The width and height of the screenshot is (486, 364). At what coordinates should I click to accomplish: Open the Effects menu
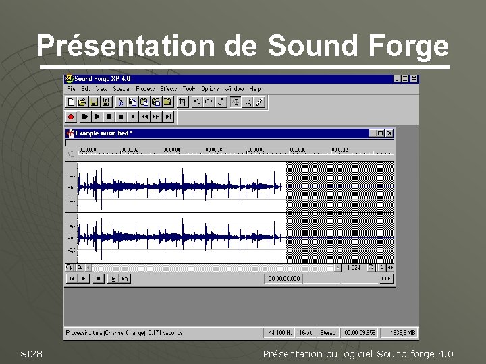[x=168, y=89]
